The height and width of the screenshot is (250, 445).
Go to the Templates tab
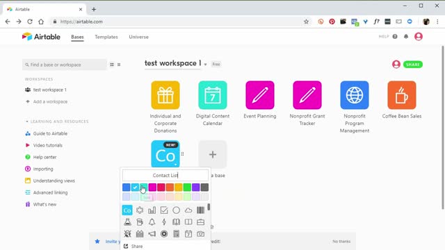point(106,37)
